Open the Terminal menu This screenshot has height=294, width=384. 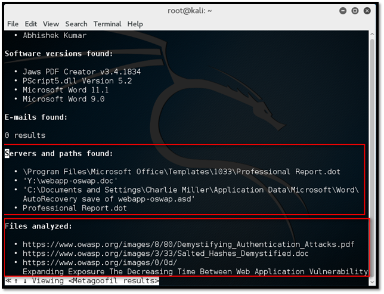click(107, 24)
